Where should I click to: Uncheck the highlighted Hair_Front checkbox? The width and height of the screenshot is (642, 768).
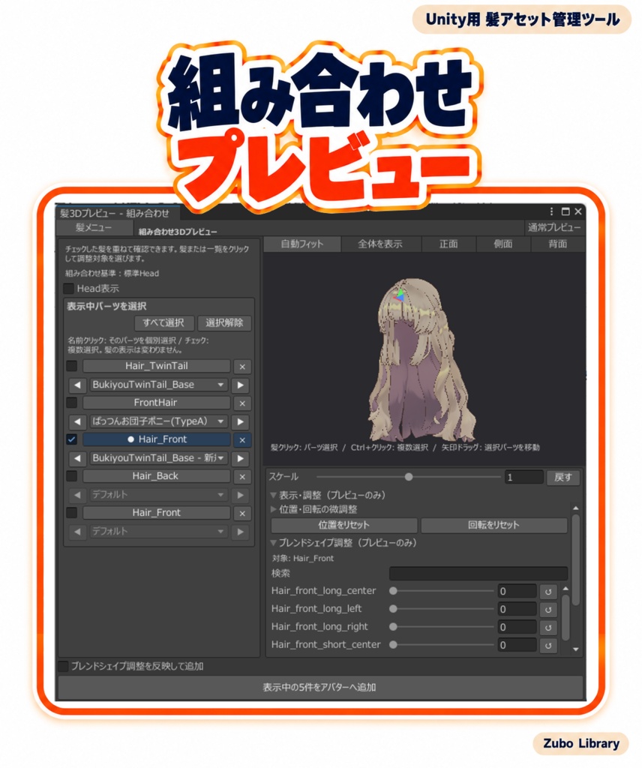click(x=71, y=439)
